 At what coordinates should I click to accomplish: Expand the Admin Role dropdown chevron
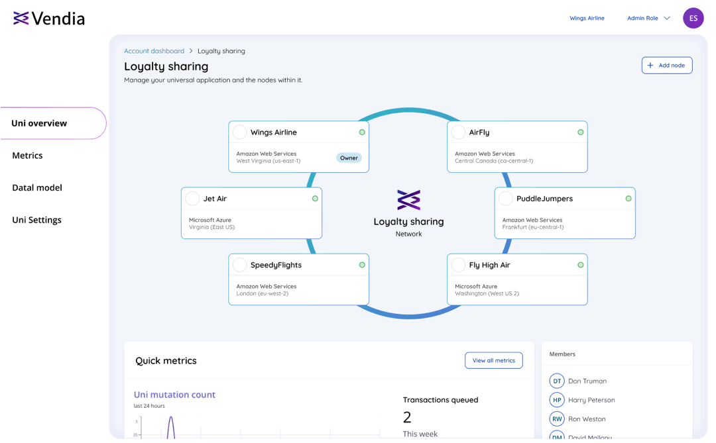667,19
